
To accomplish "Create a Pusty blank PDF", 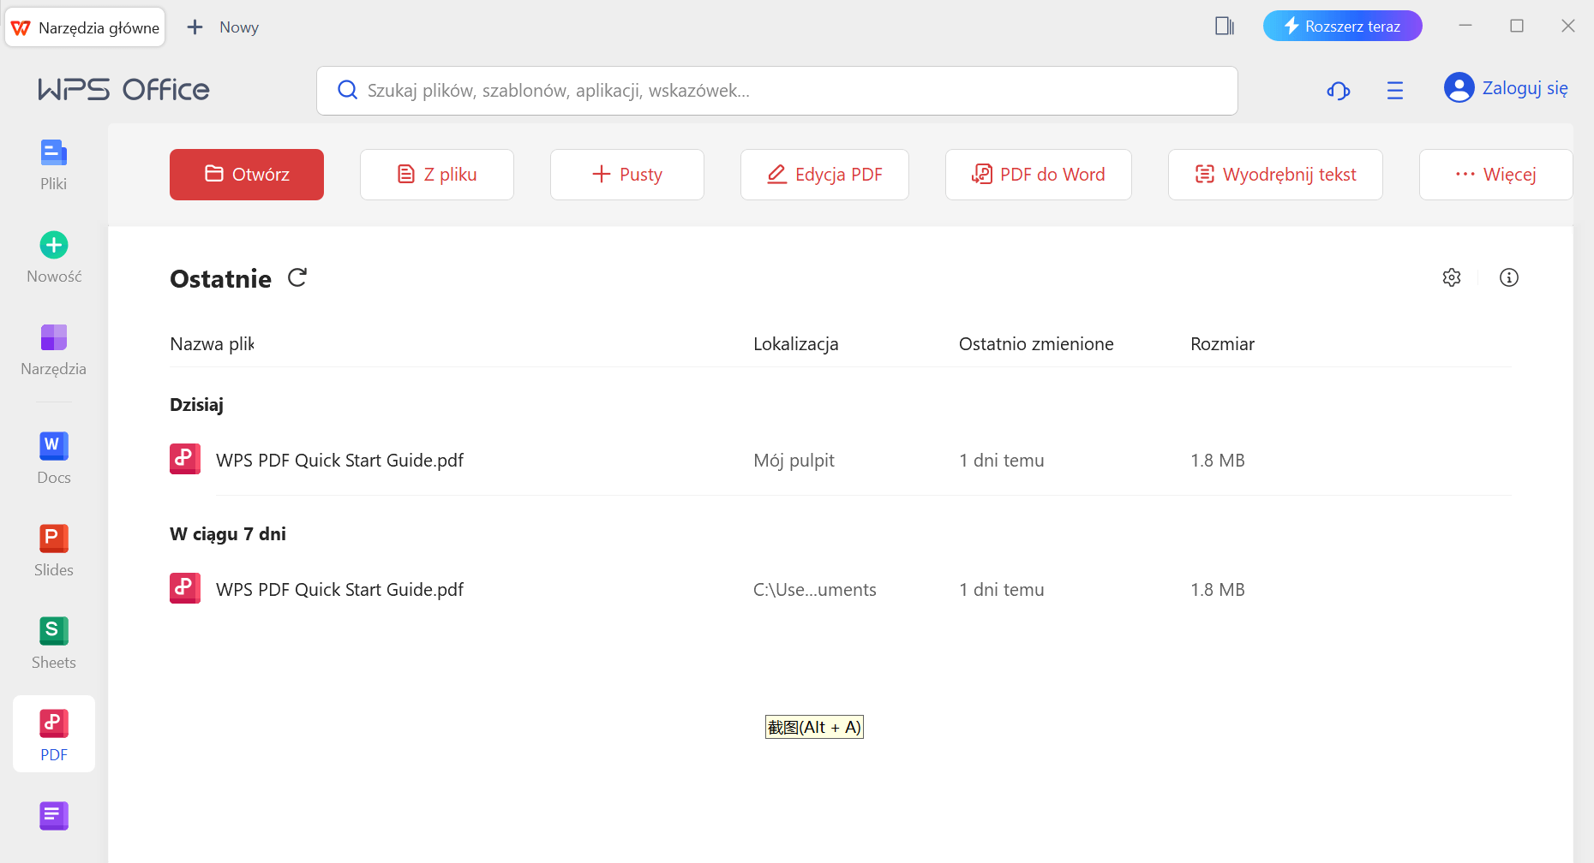I will [x=627, y=175].
